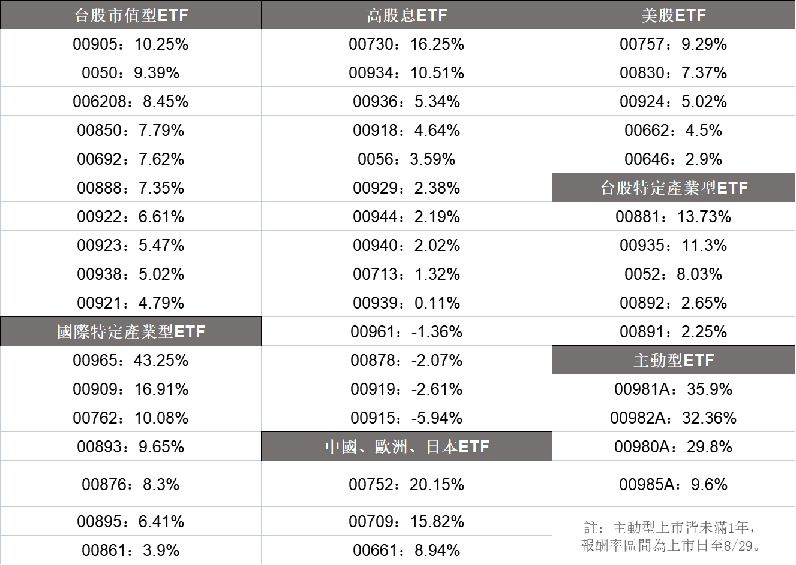Screen dimensions: 796x565
Task: Click the cell 0056：3.59%
Action: [407, 159]
